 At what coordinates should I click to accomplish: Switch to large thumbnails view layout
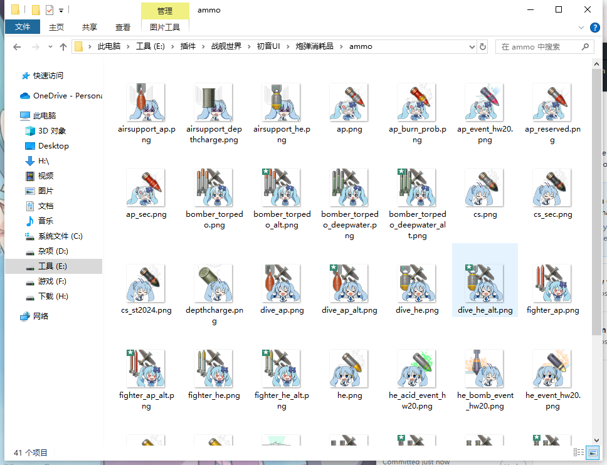593,452
